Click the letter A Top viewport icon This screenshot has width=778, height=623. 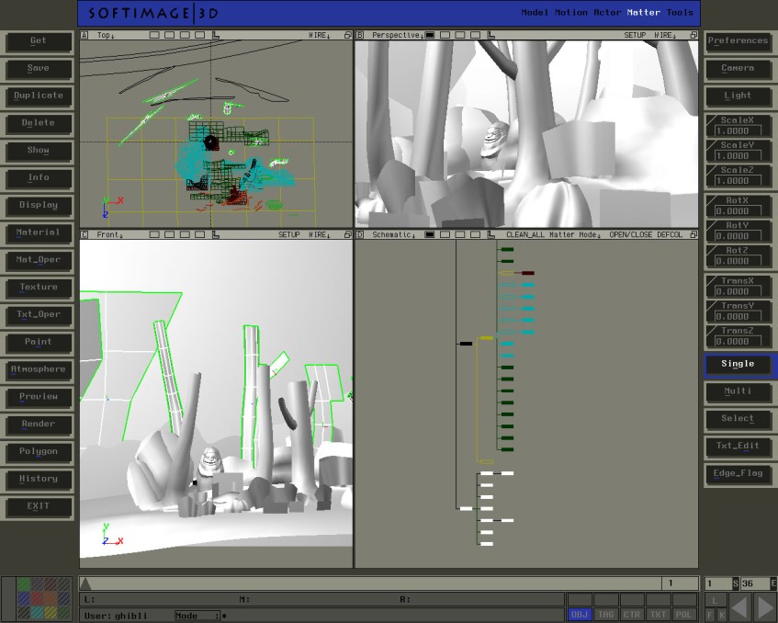[x=85, y=35]
